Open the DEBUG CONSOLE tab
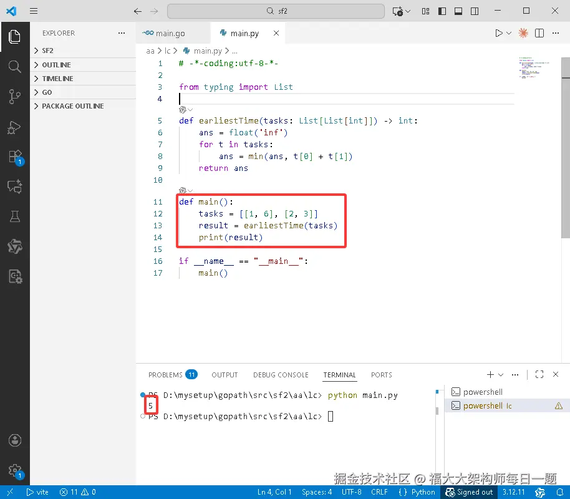The width and height of the screenshot is (570, 499). tap(281, 375)
